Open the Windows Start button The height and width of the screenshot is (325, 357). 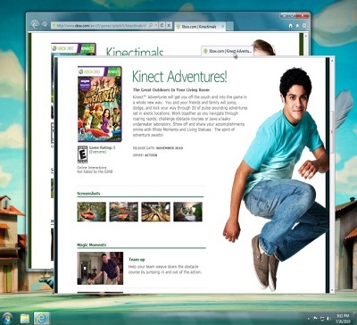point(8,318)
